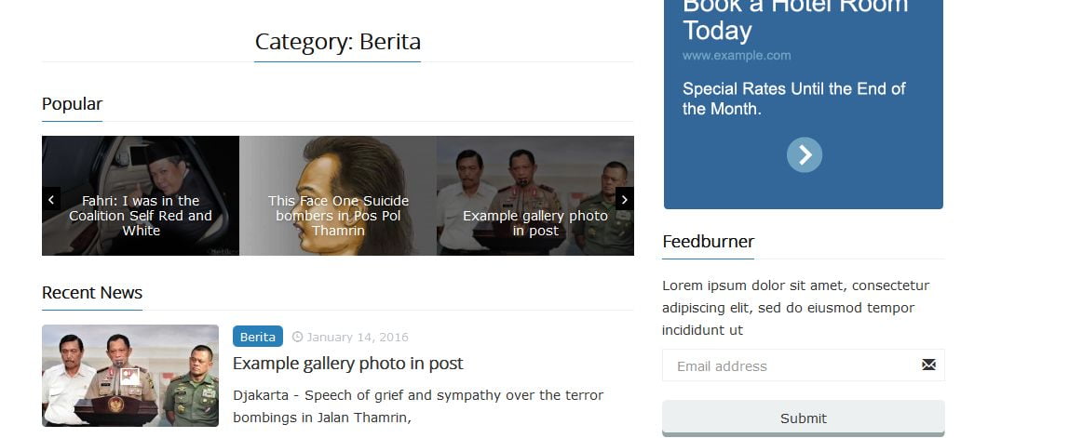Click the Recent News article thumbnail image
The width and height of the screenshot is (1069, 438).
click(130, 376)
